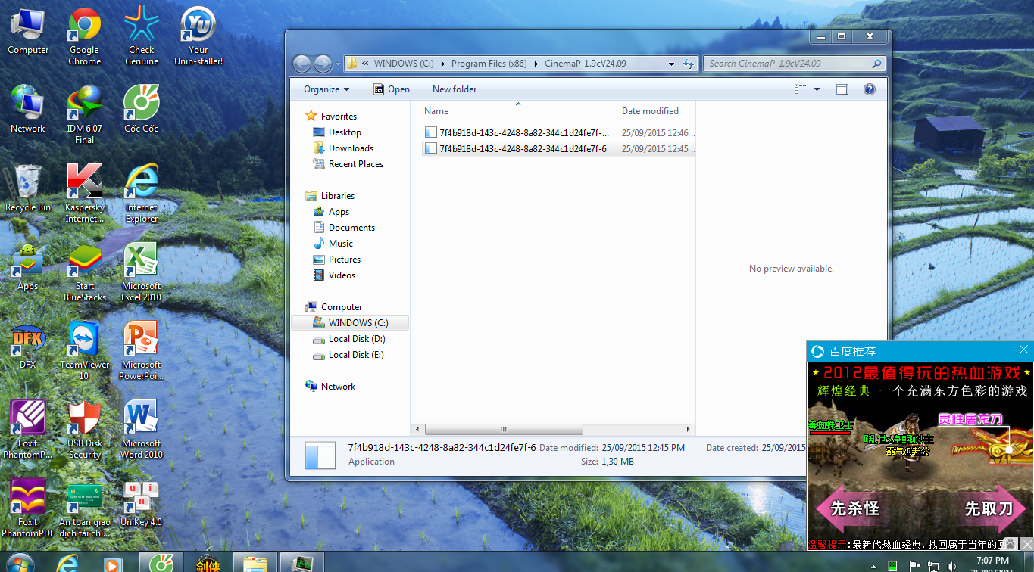This screenshot has height=572, width=1034.
Task: Expand address bar previous locations dropdown
Action: [672, 64]
